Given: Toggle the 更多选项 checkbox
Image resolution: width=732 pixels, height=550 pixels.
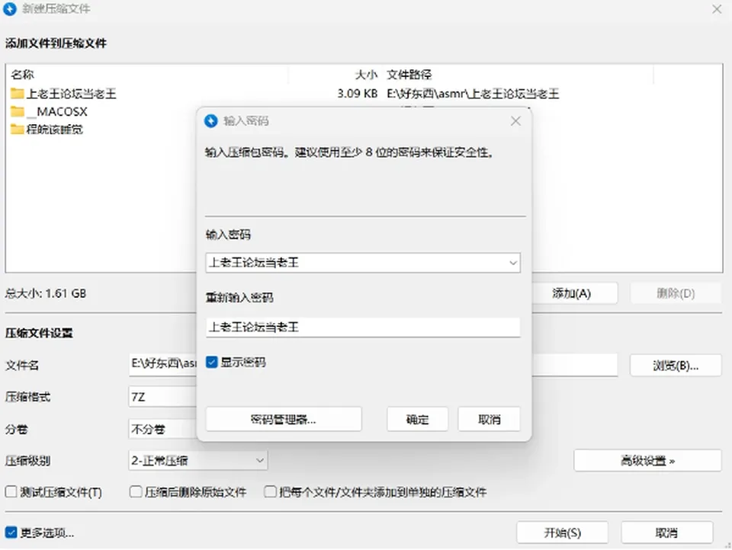Looking at the screenshot, I should pos(11,532).
